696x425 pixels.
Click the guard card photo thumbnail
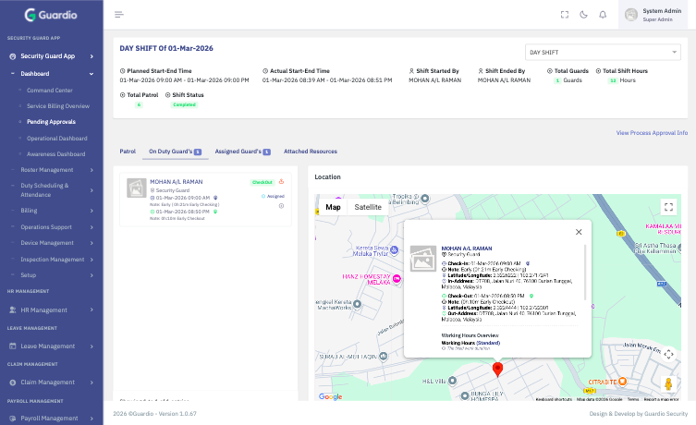(136, 188)
